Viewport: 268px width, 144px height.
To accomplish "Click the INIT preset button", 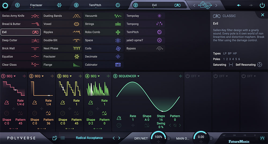I will 54,138.
